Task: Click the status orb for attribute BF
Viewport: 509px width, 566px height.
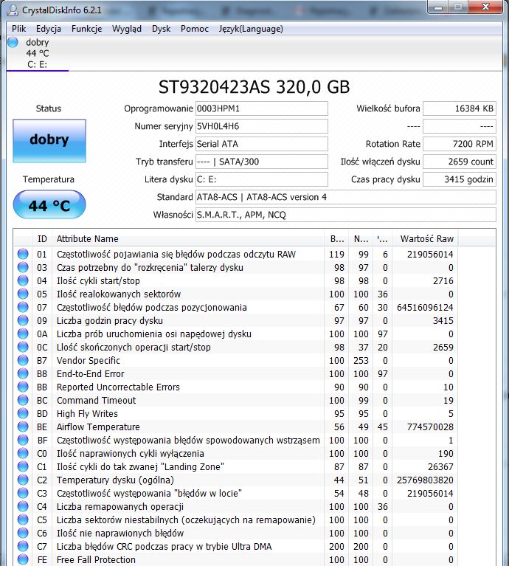Action: [x=23, y=440]
